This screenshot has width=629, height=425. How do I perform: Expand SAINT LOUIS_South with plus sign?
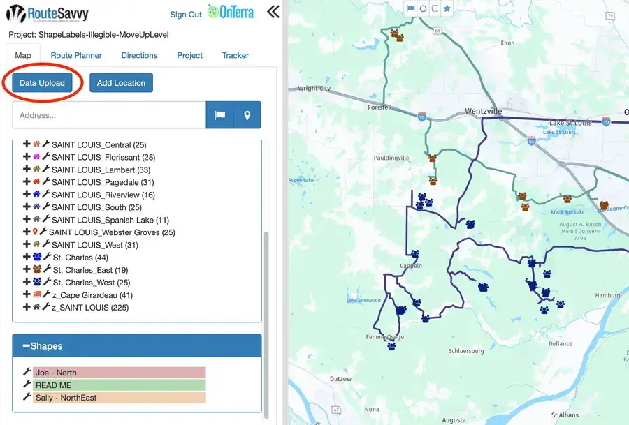27,207
